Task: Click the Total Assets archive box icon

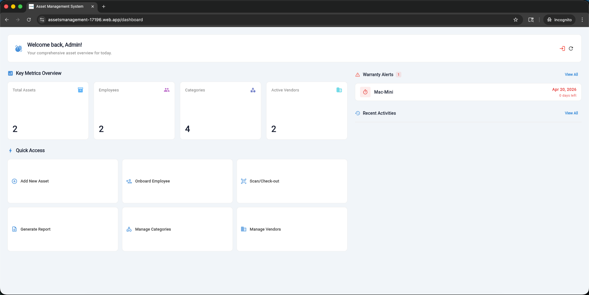Action: pos(80,90)
